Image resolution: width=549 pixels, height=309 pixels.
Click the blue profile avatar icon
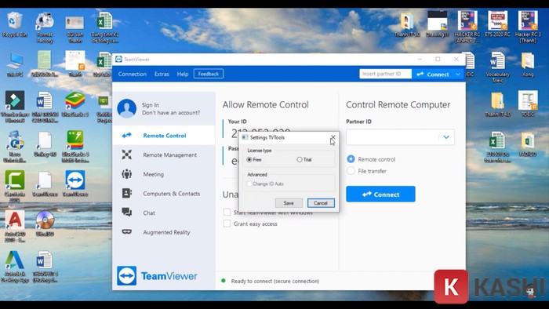(127, 108)
